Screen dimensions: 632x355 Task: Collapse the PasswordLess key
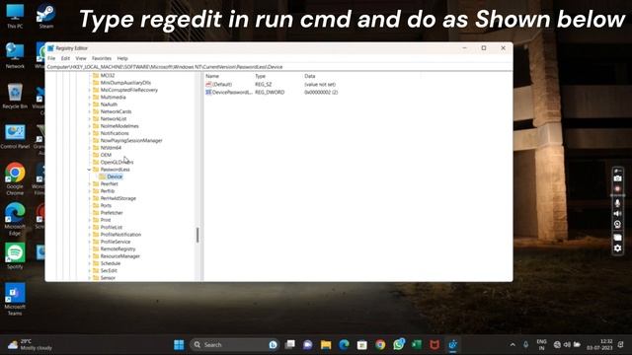pyautogui.click(x=90, y=170)
